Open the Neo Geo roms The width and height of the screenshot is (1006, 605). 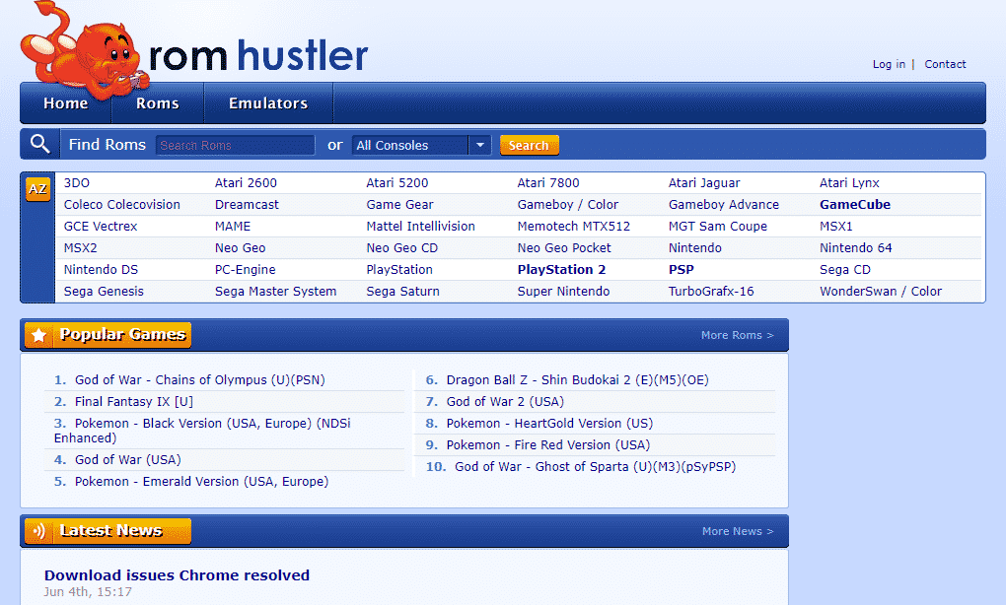pos(240,248)
